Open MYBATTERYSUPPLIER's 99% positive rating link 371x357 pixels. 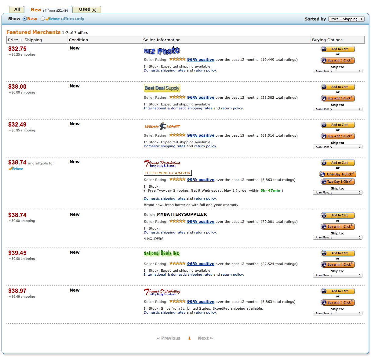(201, 222)
